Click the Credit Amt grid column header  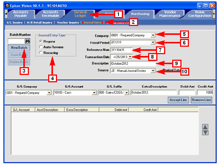tap(143, 110)
